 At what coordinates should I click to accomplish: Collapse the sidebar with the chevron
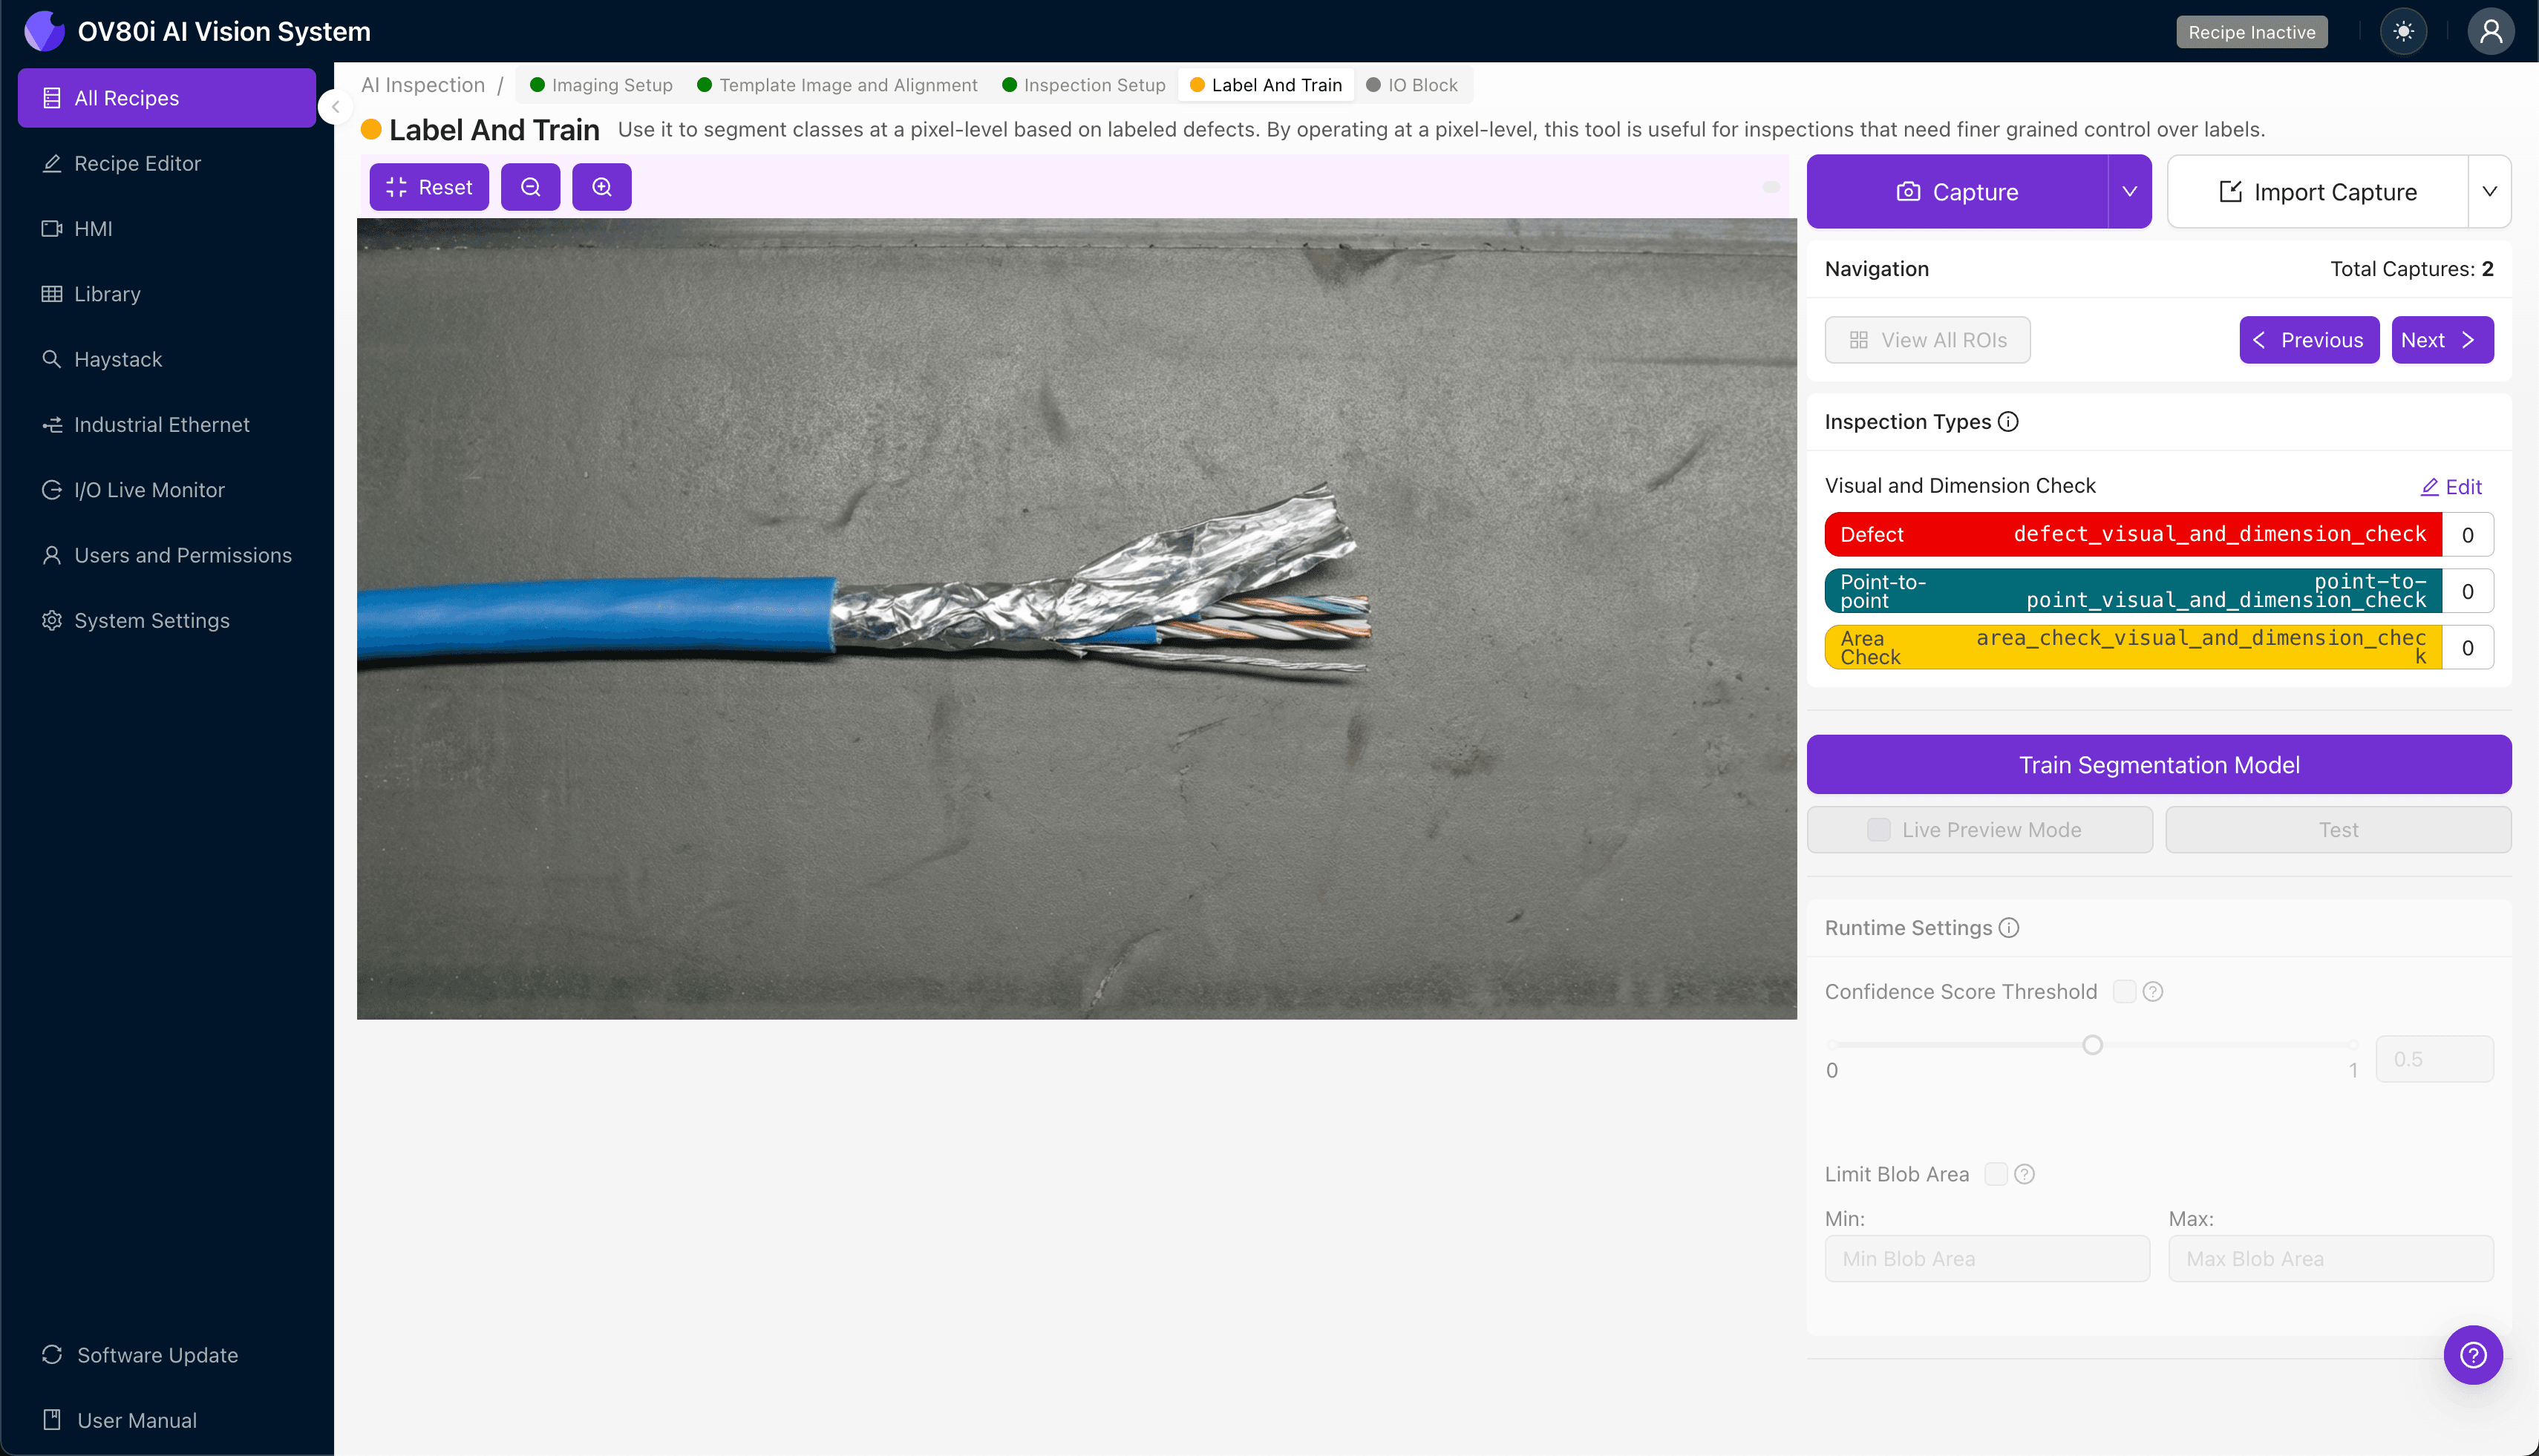click(335, 107)
